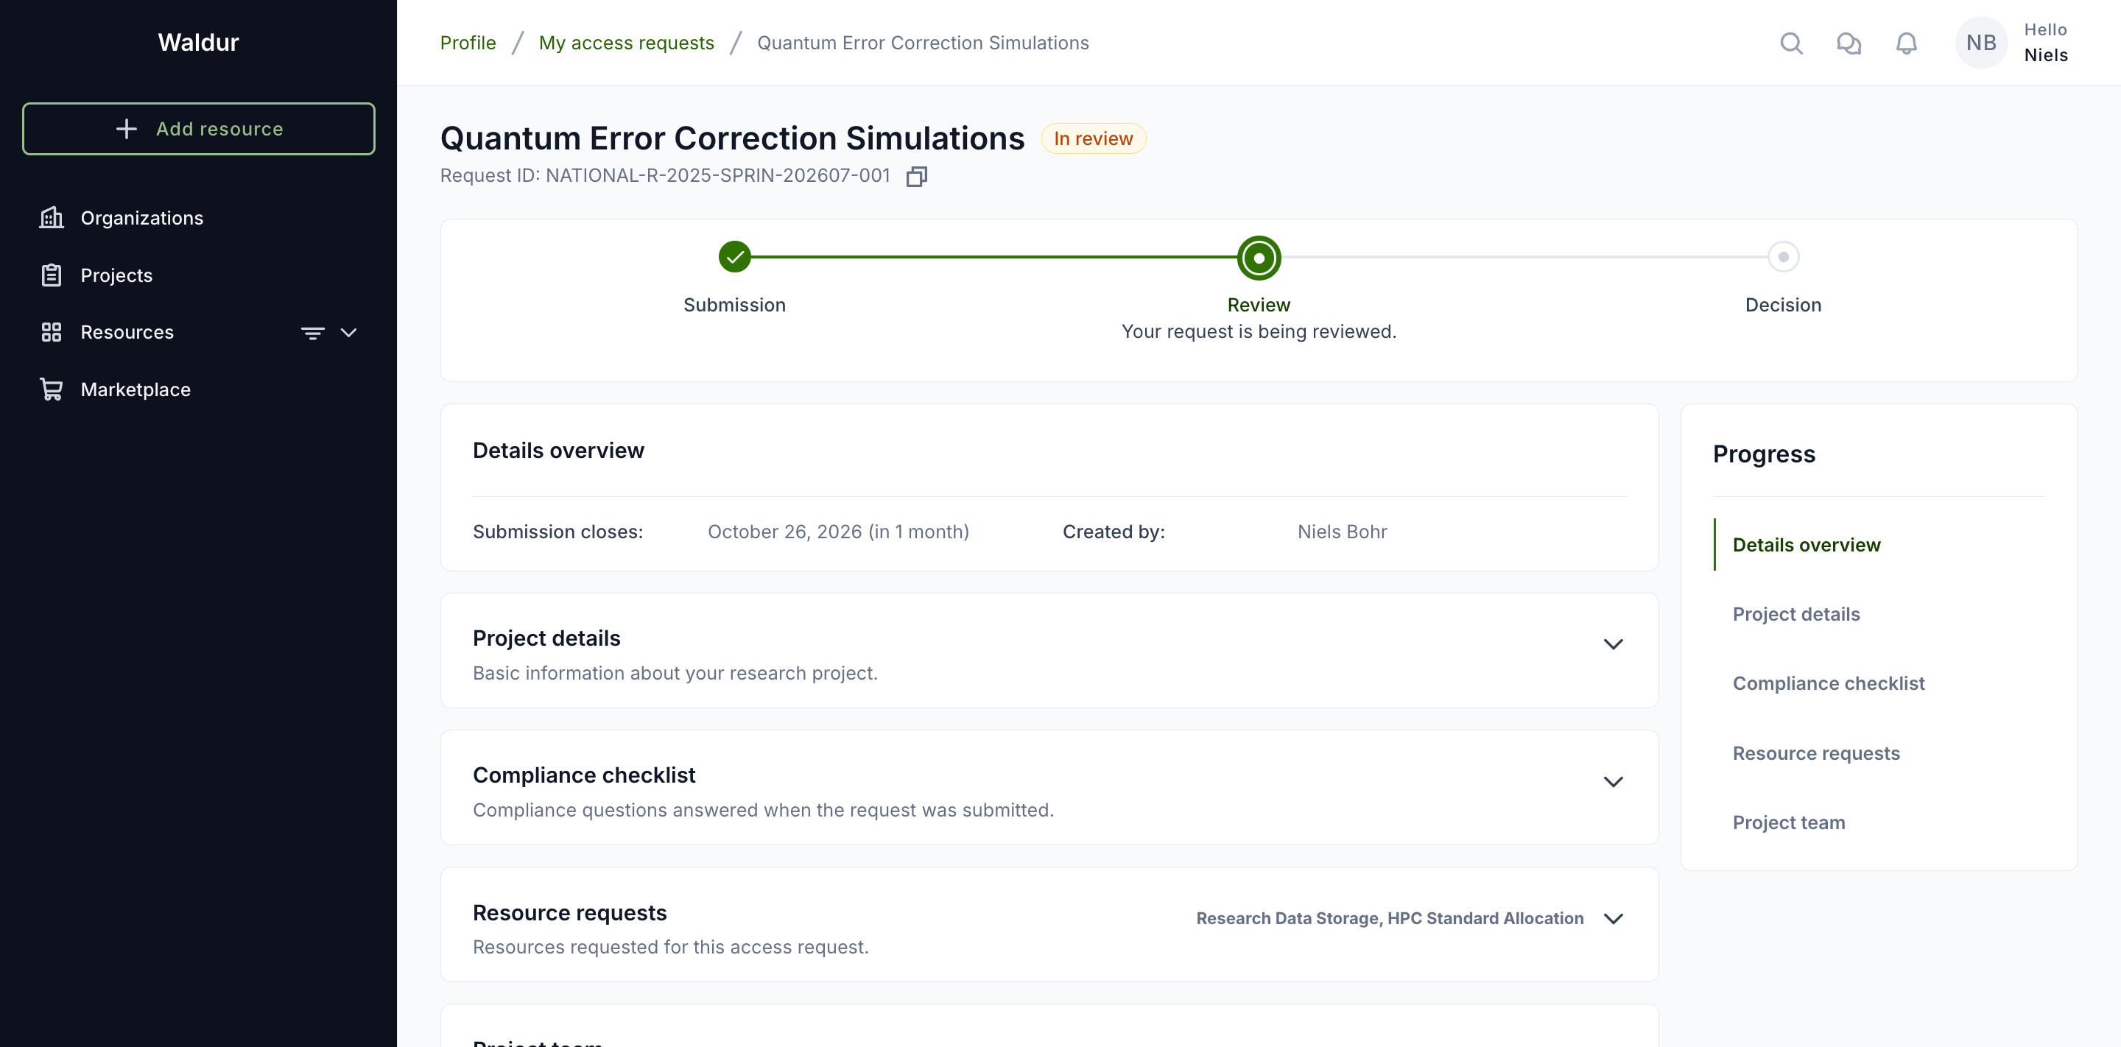
Task: Click the NB user avatar
Action: 1981,43
